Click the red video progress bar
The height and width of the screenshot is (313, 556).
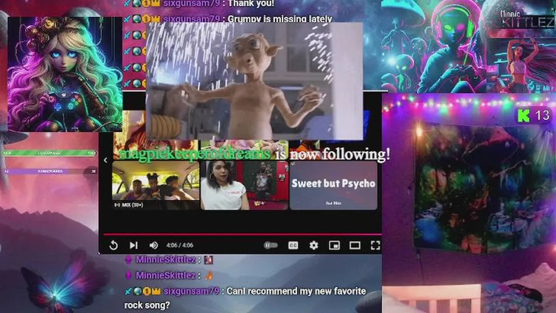pyautogui.click(x=242, y=234)
